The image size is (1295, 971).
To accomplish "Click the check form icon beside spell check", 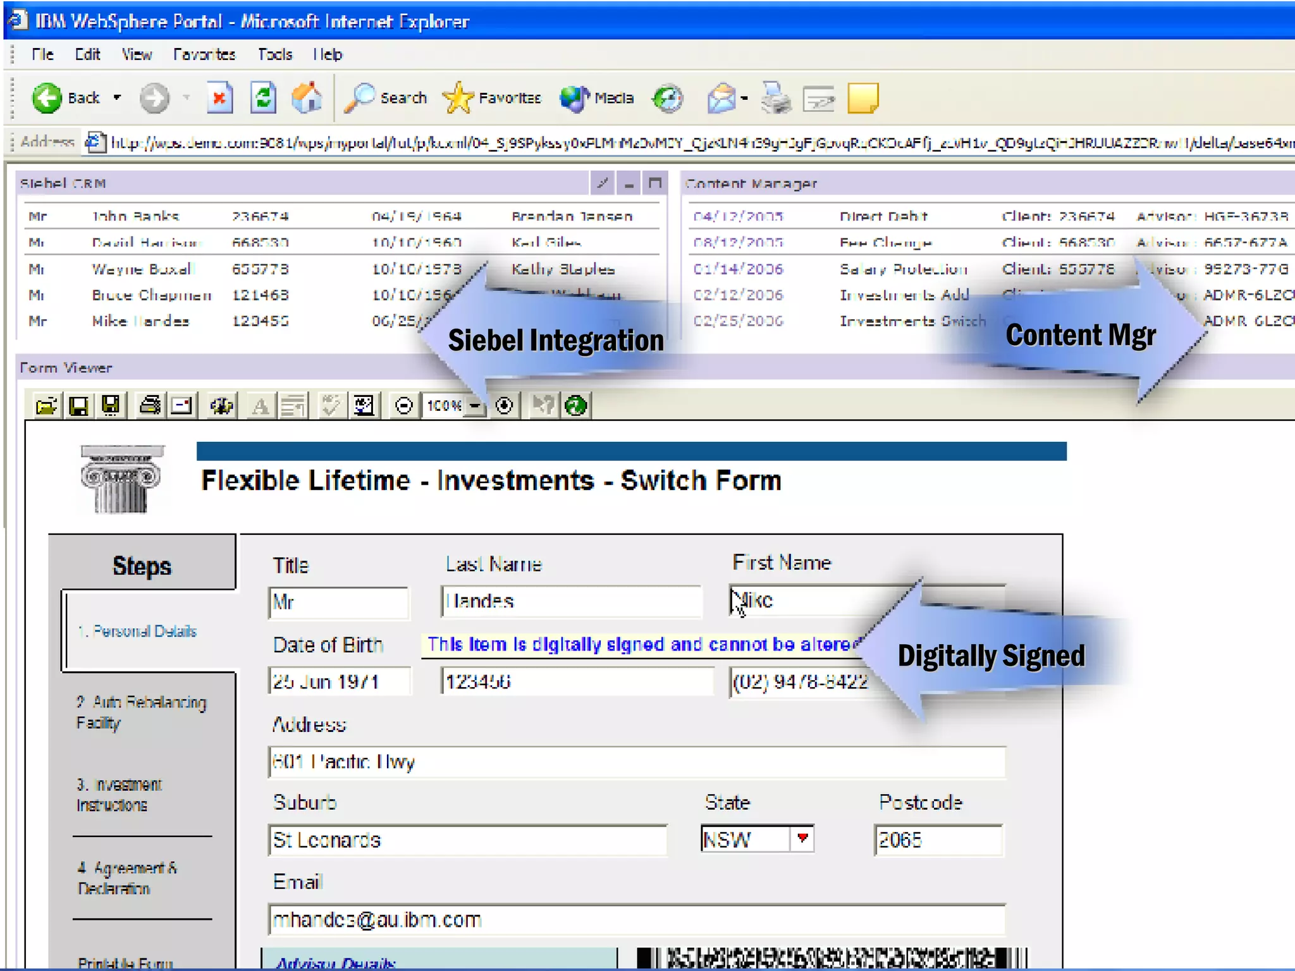I will click(x=364, y=405).
